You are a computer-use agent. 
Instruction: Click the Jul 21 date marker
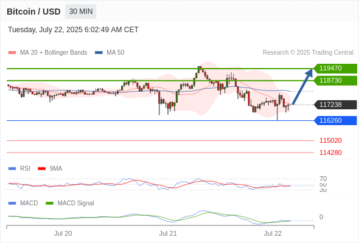click(x=168, y=233)
